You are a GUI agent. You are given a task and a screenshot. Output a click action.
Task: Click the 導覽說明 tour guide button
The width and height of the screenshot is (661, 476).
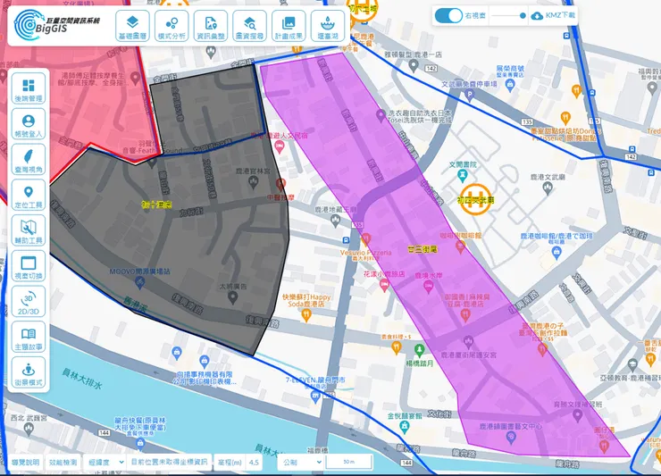pos(26,462)
